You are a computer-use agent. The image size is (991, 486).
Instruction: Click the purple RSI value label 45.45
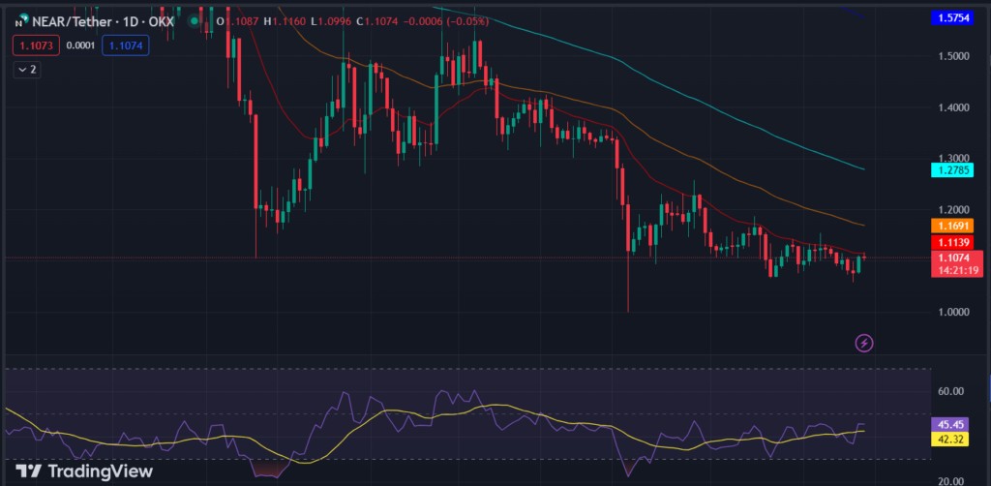(x=950, y=424)
